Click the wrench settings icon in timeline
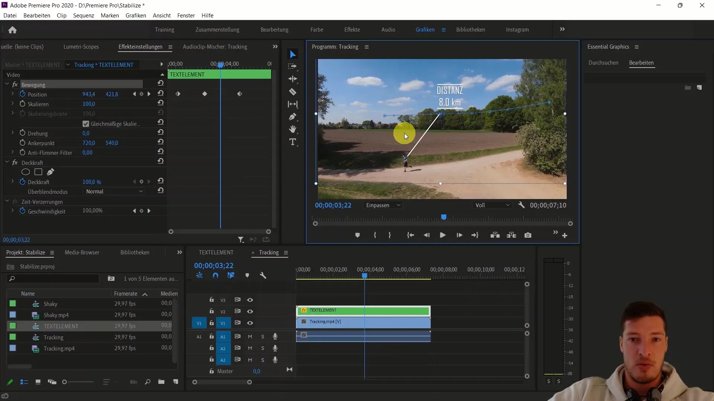Image resolution: width=714 pixels, height=401 pixels. pos(263,275)
